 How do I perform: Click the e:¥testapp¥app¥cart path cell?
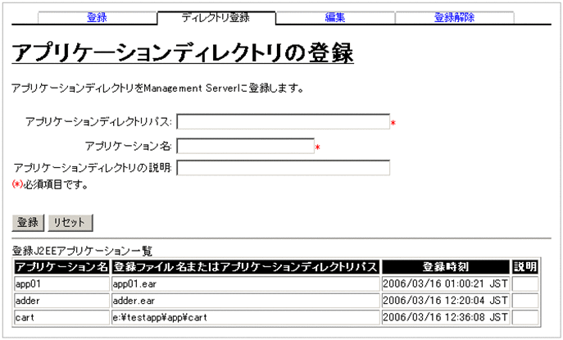point(246,317)
